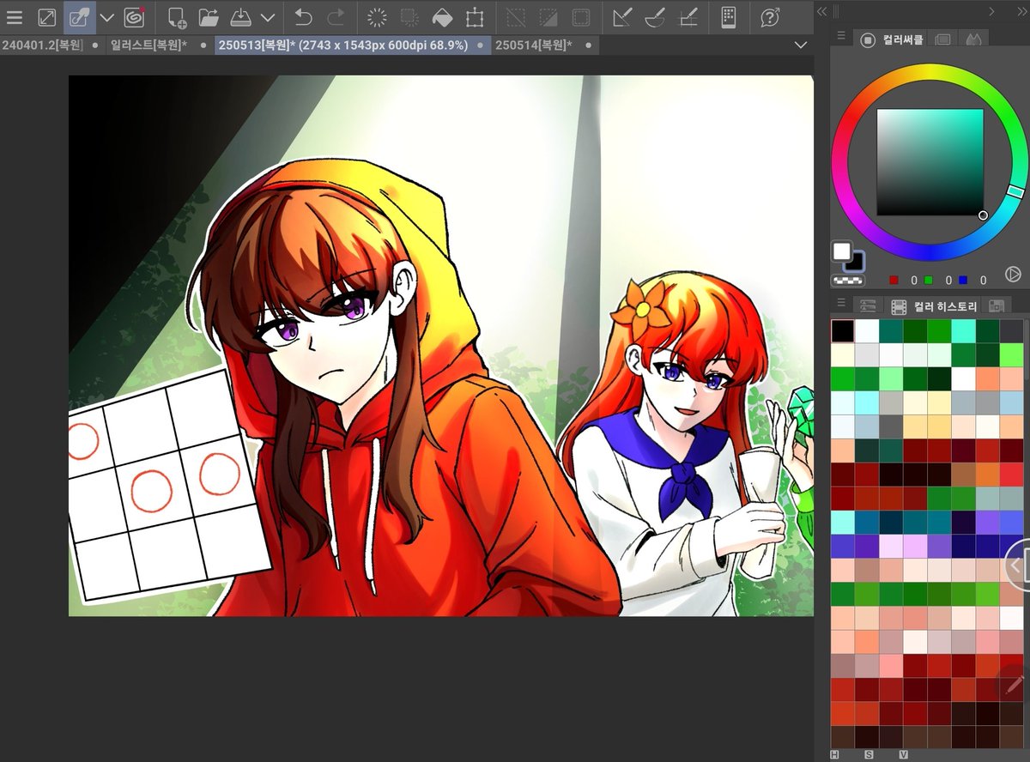Toggle Snap to Special Ruler

click(x=656, y=17)
